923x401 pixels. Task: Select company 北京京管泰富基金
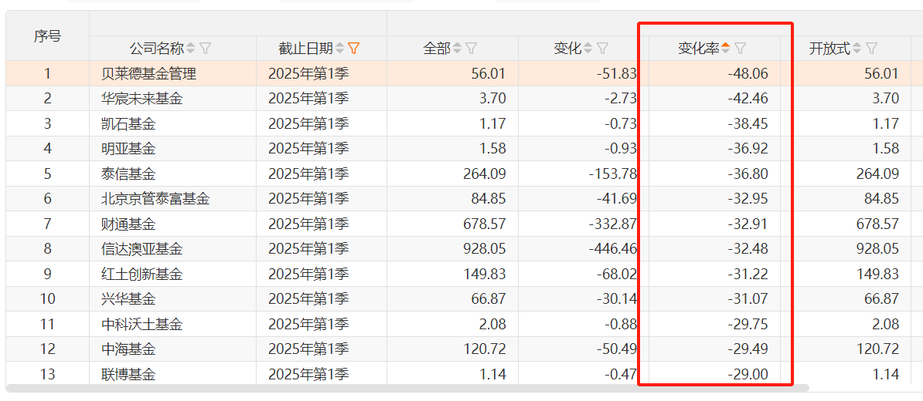coord(155,199)
